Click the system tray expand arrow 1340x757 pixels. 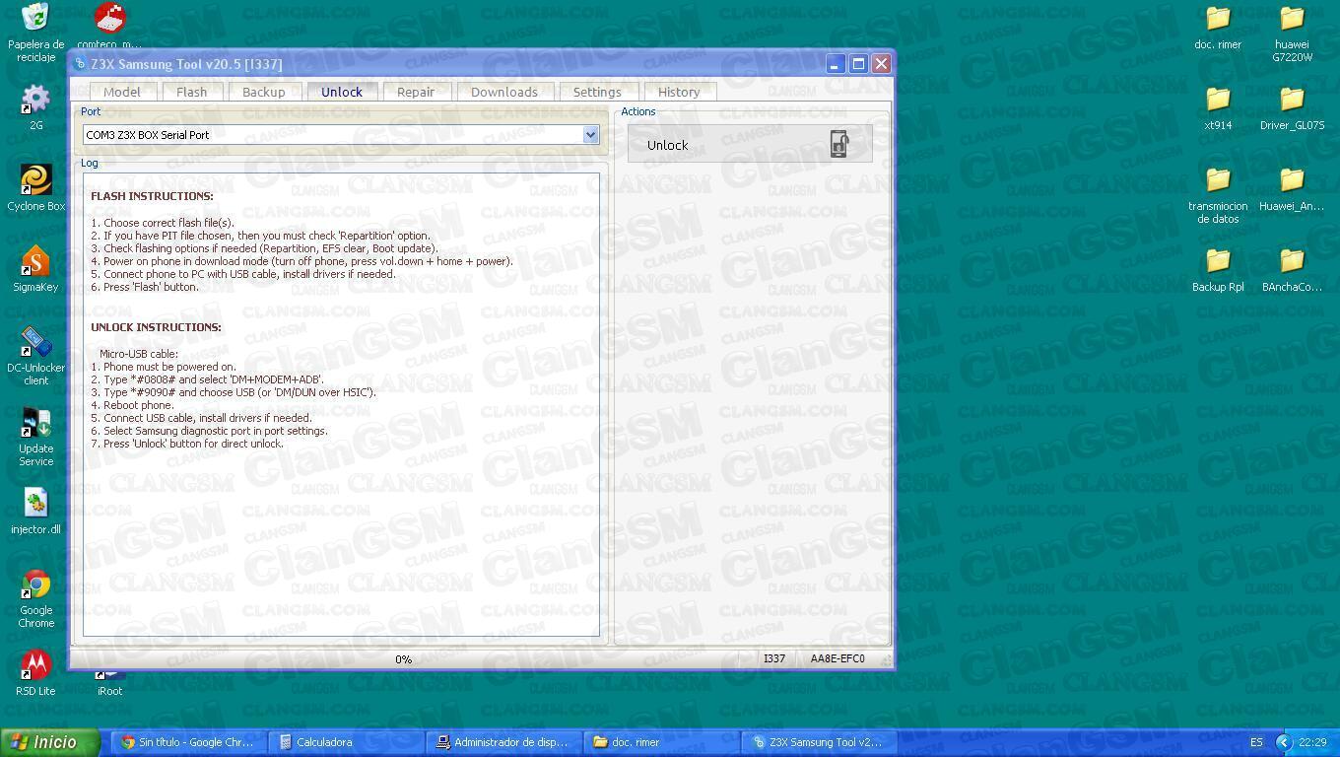pyautogui.click(x=1283, y=742)
